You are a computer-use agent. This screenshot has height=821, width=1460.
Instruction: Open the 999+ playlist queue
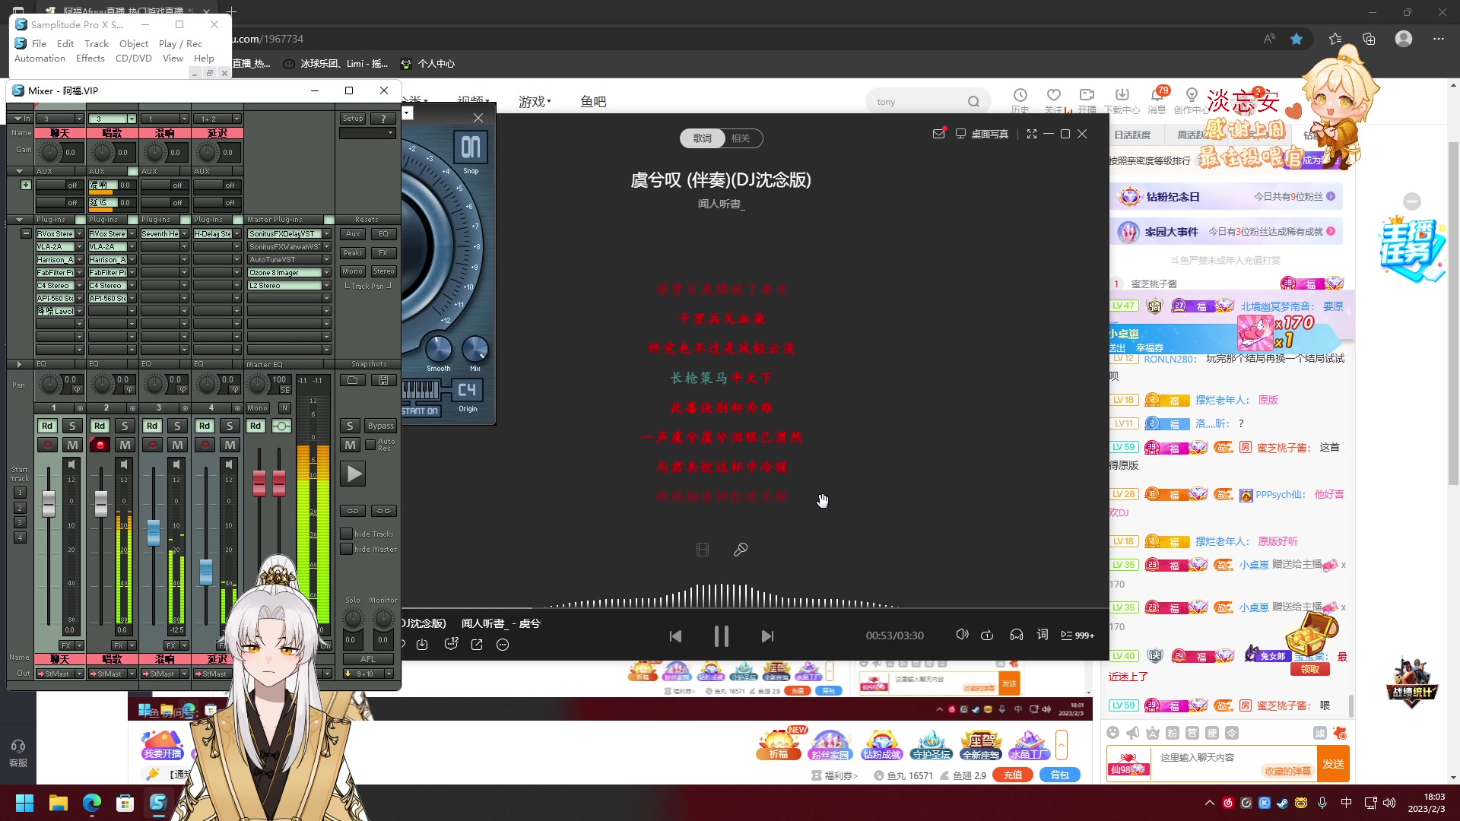[x=1078, y=636]
